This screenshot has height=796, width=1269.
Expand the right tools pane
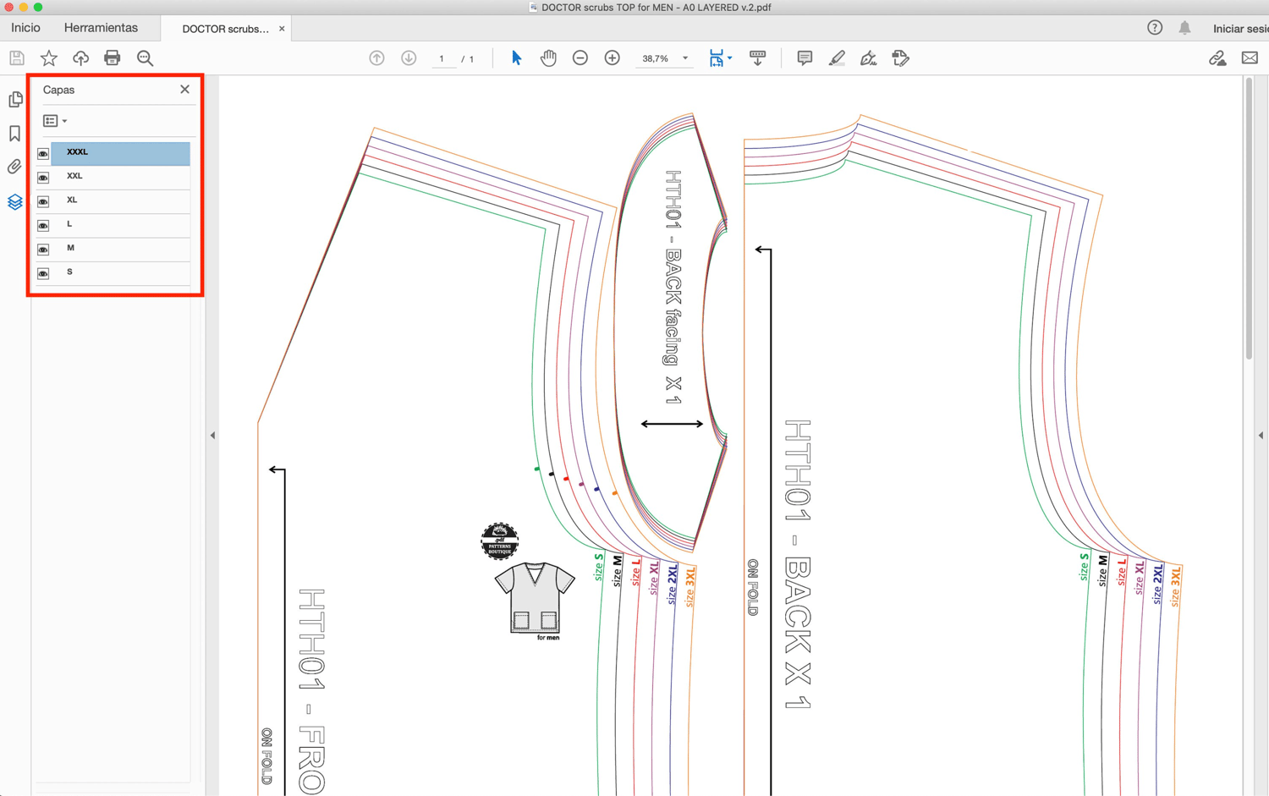[x=1261, y=436]
